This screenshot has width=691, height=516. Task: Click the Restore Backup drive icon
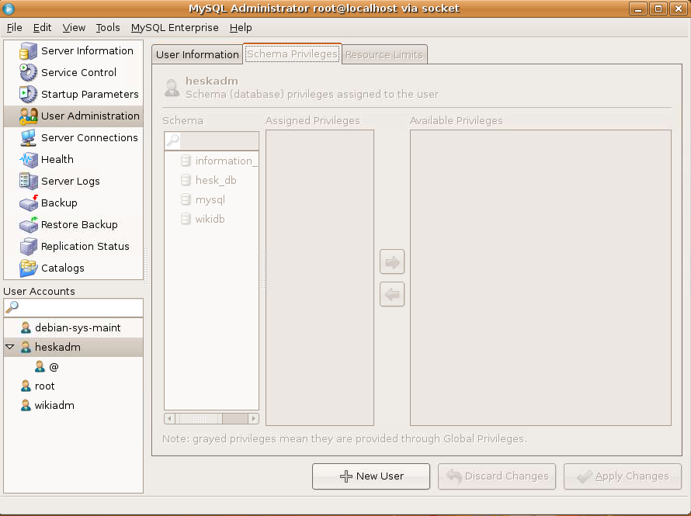[x=28, y=224]
